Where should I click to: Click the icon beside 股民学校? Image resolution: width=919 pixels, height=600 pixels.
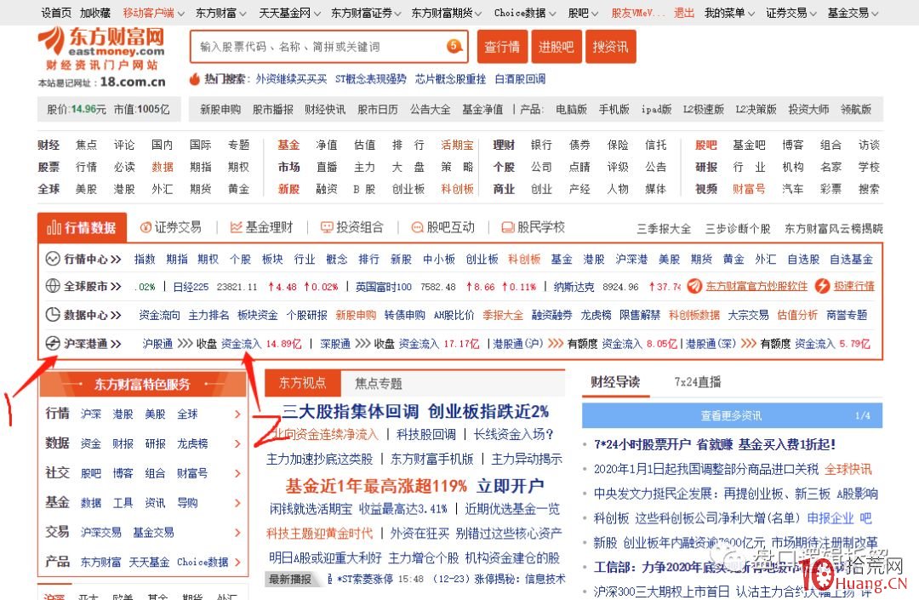(x=507, y=227)
